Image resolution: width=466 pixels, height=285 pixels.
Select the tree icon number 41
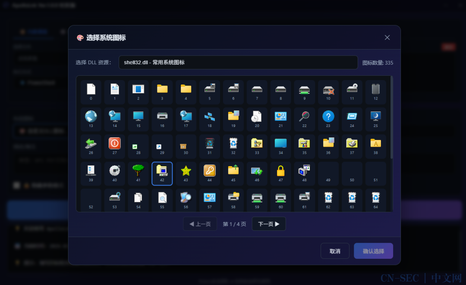138,173
